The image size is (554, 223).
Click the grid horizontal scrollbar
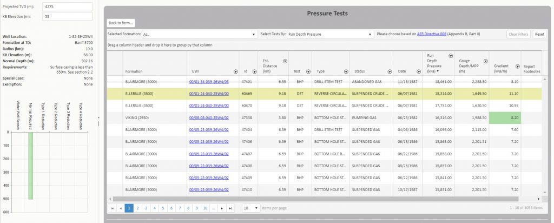click(x=315, y=199)
